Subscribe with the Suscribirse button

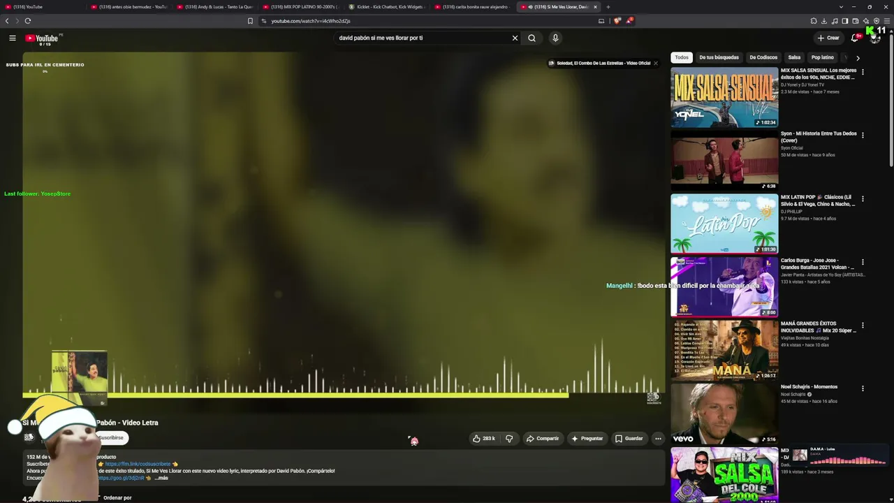tap(110, 438)
